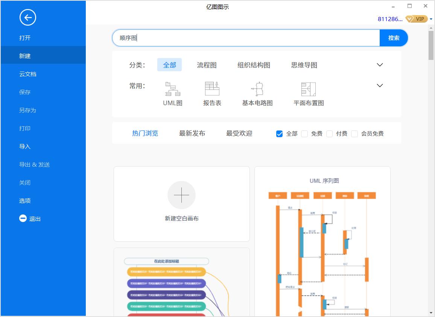Select the UML图 template icon
Screen dimensions: 435x317
172,89
